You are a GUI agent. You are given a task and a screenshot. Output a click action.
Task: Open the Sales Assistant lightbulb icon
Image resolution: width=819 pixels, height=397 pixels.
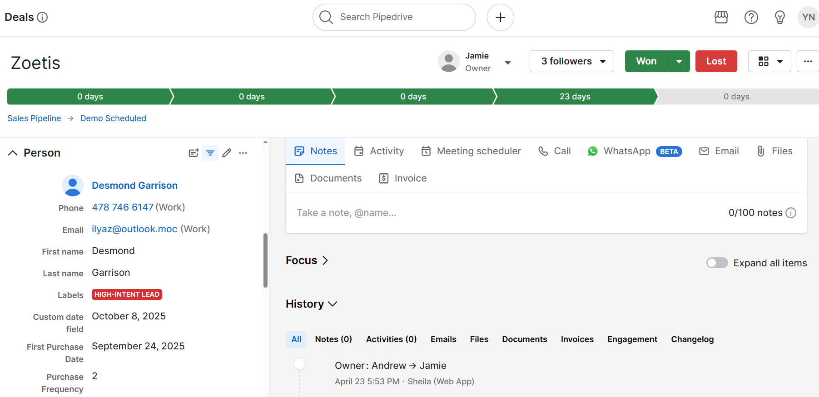point(779,17)
